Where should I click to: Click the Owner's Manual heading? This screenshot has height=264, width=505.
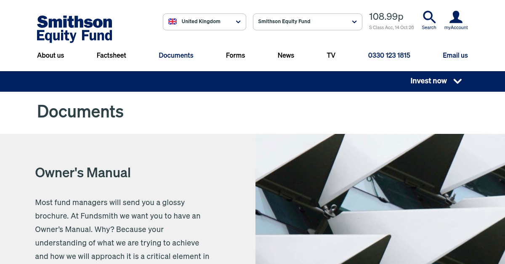(x=83, y=173)
